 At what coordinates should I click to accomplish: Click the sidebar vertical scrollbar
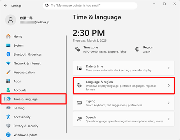(66, 84)
